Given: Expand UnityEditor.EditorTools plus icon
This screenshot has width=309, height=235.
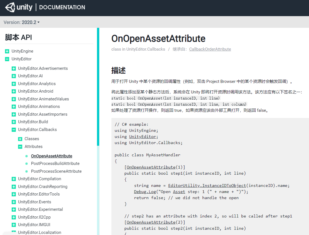Looking at the screenshot, I should coord(14,194).
